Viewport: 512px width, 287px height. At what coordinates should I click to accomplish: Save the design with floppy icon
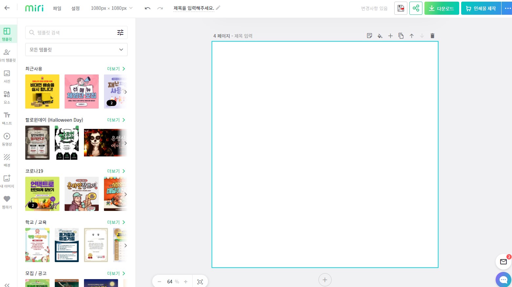pos(401,8)
